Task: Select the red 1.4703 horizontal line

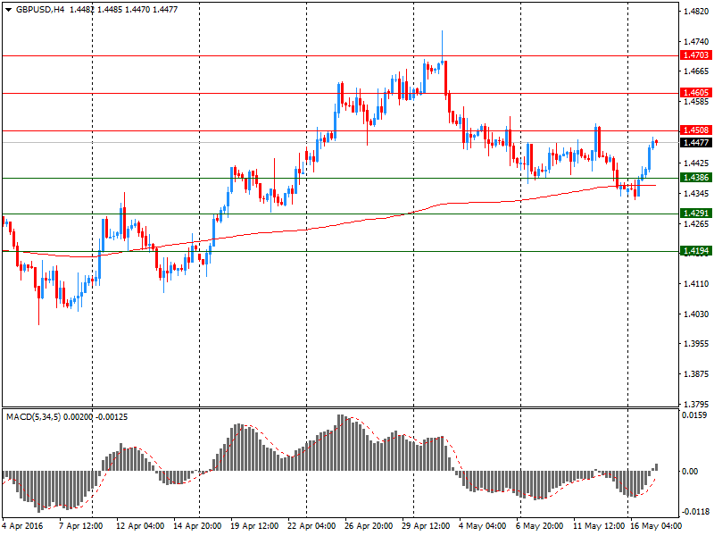Action: (340, 55)
